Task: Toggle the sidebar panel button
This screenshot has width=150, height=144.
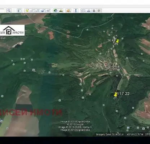Action: point(19,10)
